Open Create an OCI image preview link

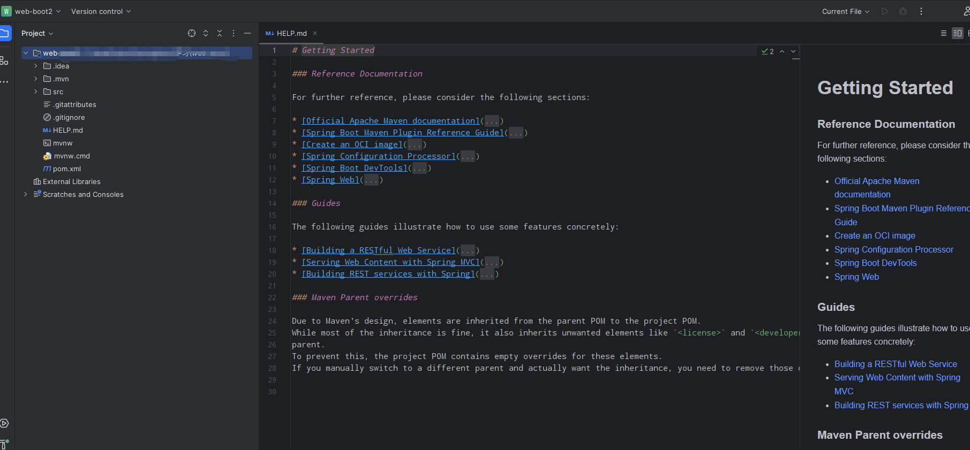click(x=875, y=235)
